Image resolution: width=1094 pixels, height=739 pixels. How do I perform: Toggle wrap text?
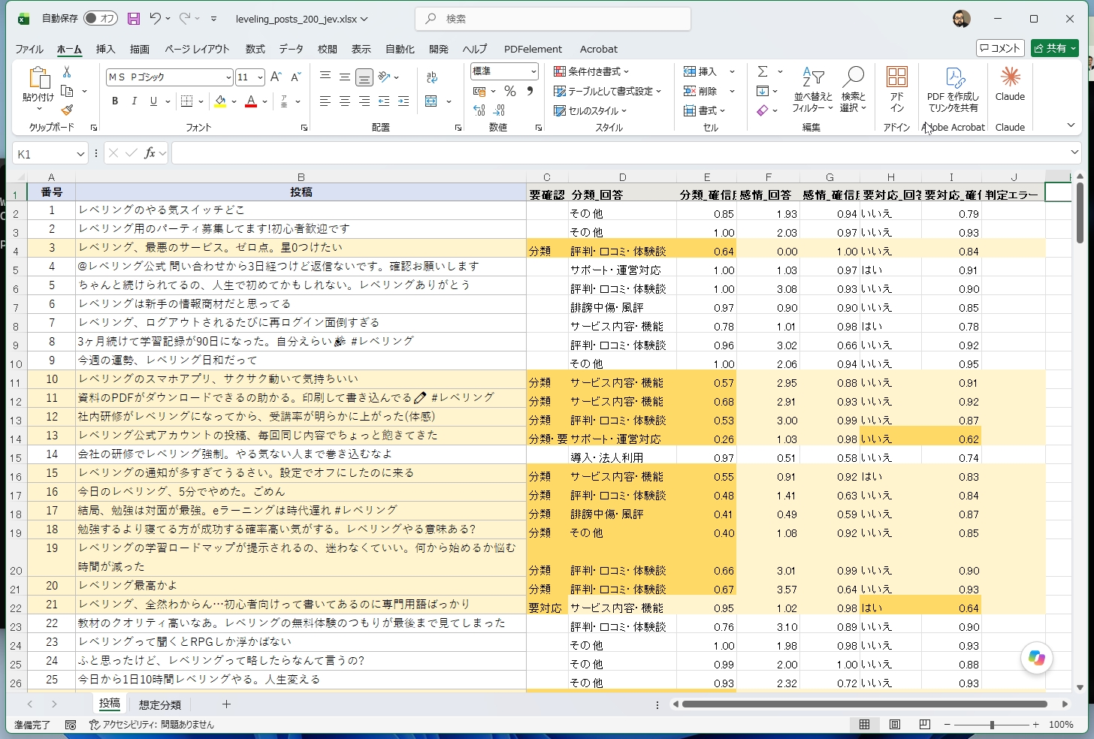(432, 77)
